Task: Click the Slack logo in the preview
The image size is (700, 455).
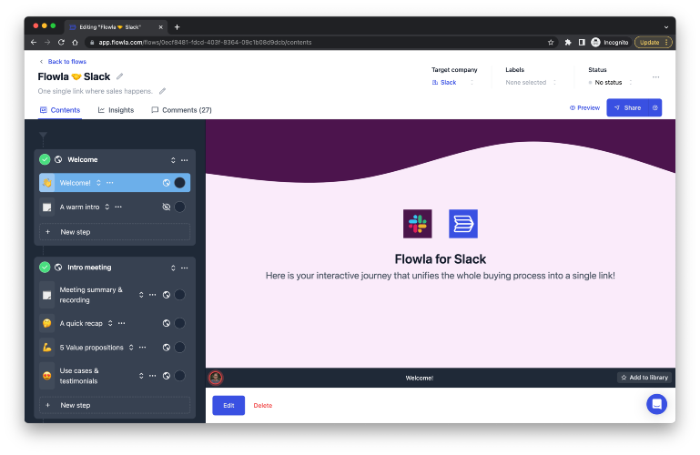Action: coord(418,224)
